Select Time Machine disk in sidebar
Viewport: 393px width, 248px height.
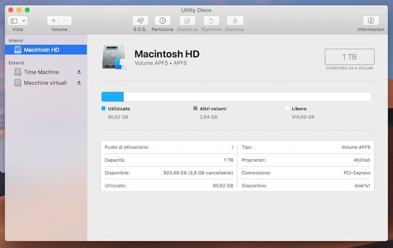(x=46, y=72)
